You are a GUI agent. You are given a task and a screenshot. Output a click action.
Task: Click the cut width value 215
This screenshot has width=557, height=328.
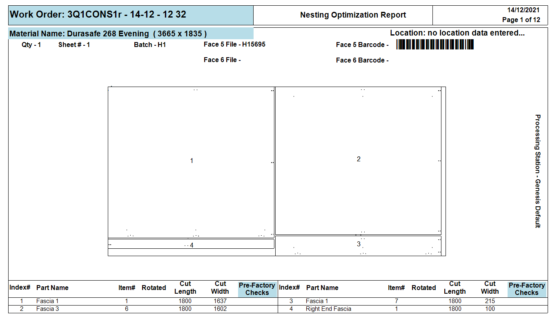click(x=489, y=301)
